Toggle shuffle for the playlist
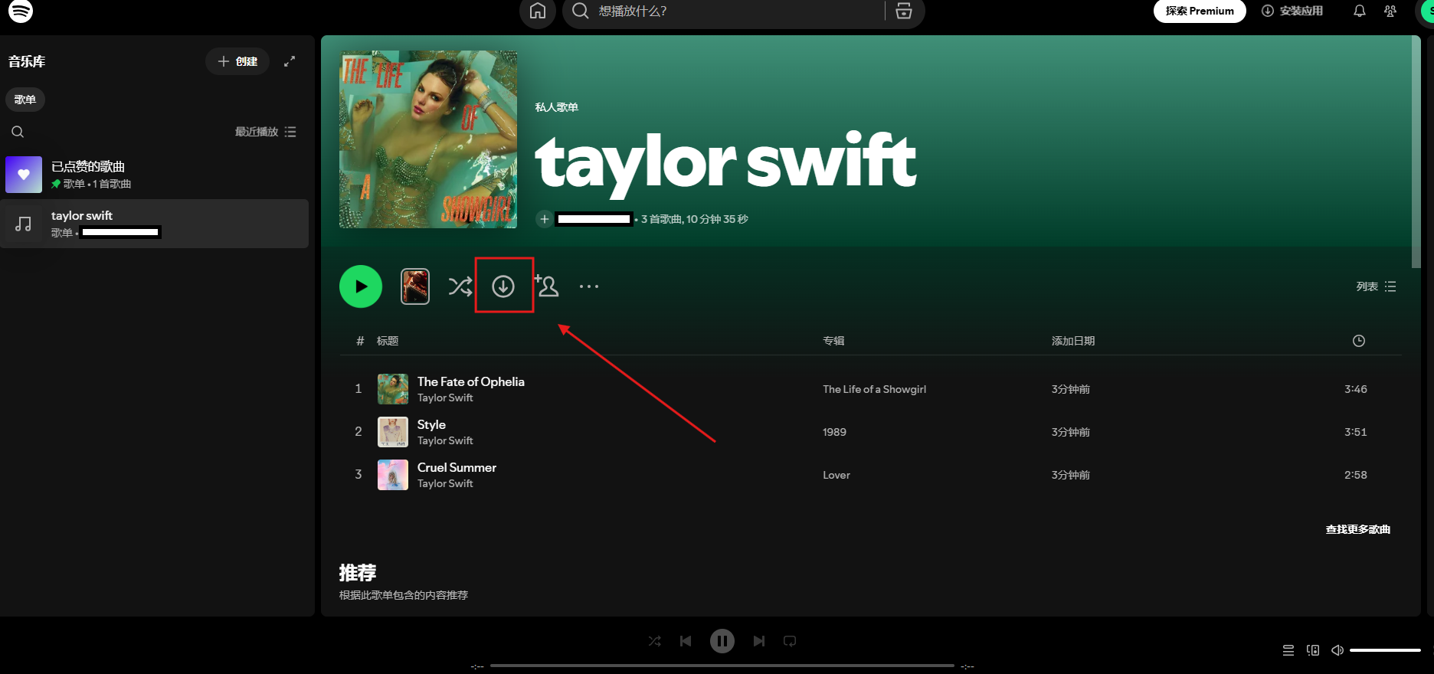The image size is (1434, 674). [x=460, y=286]
